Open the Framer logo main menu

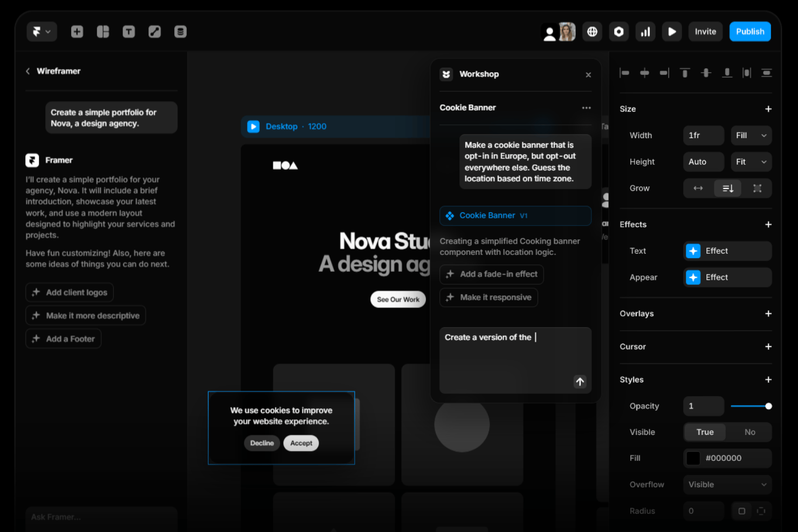pyautogui.click(x=42, y=32)
